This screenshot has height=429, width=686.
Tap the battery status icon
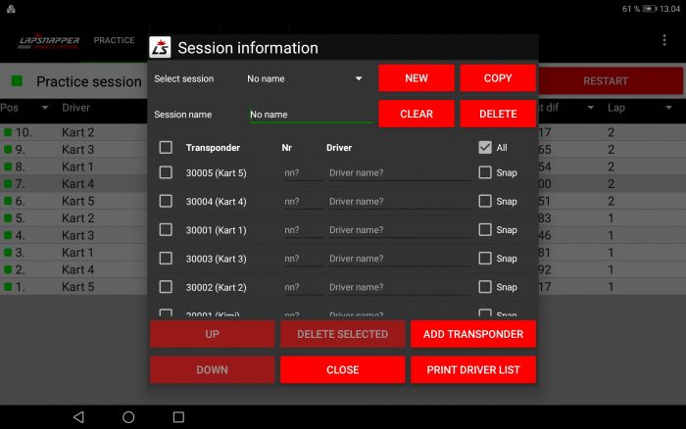[649, 9]
